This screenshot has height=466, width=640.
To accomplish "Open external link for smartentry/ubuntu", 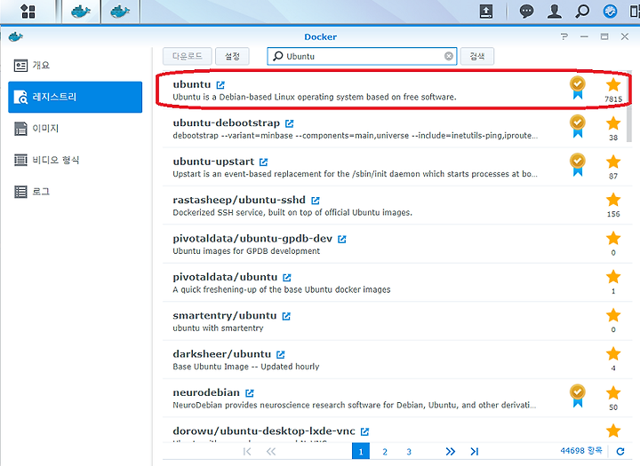I will [286, 316].
